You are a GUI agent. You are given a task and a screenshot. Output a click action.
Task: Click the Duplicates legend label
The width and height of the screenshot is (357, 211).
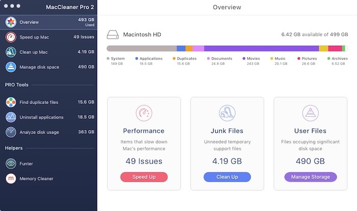click(x=187, y=59)
